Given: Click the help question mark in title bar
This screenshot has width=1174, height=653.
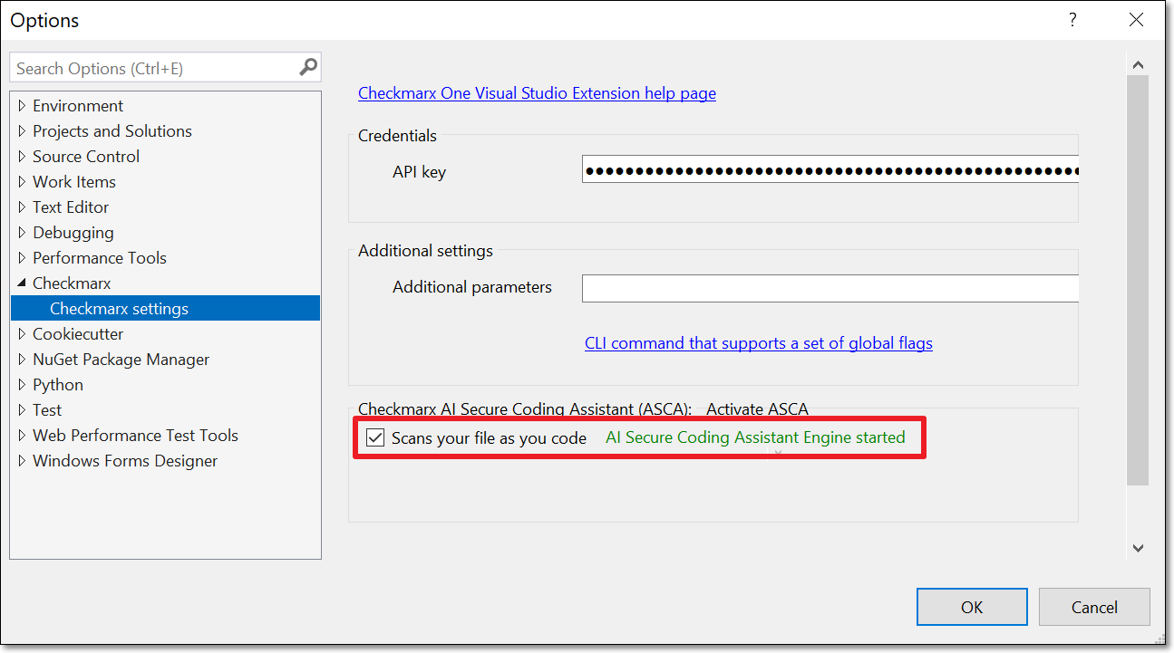Looking at the screenshot, I should (1073, 20).
